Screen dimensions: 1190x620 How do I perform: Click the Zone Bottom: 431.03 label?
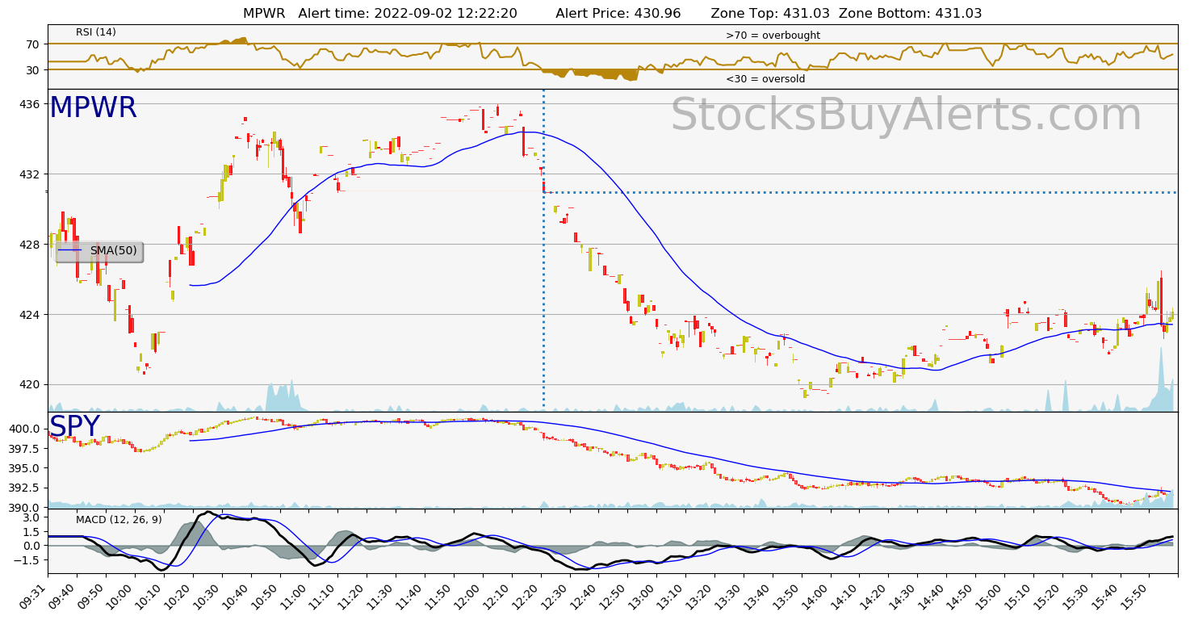tap(911, 14)
